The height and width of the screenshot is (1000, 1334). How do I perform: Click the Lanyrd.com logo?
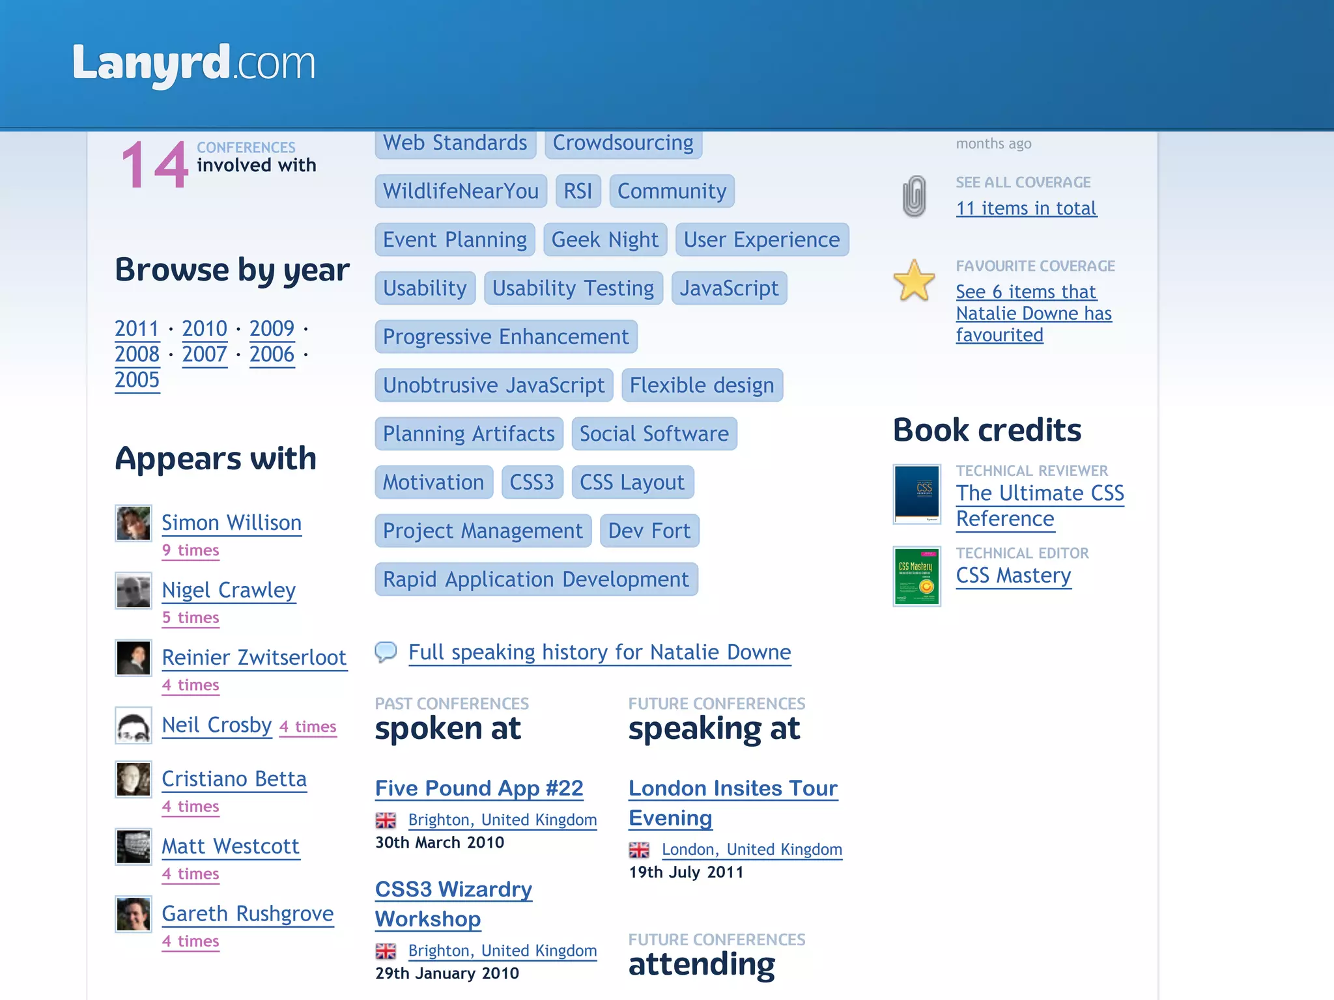193,64
